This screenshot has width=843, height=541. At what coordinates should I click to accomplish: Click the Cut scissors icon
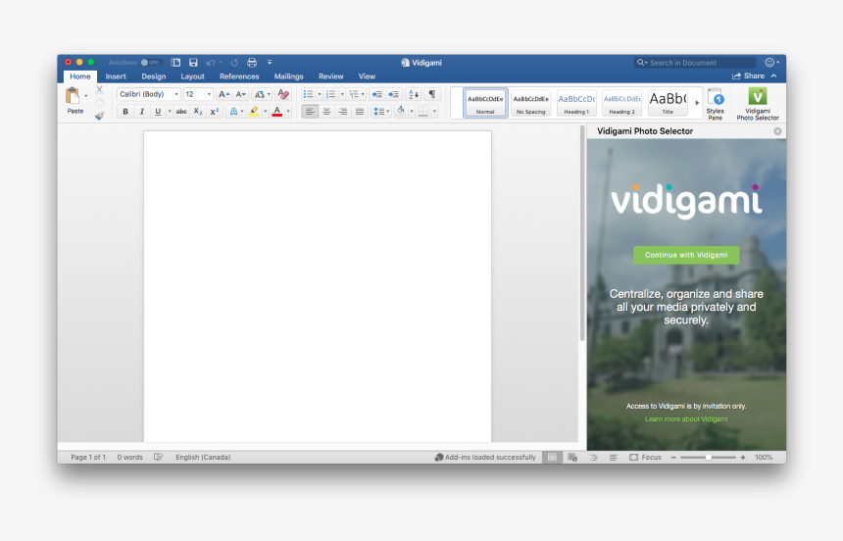click(99, 90)
